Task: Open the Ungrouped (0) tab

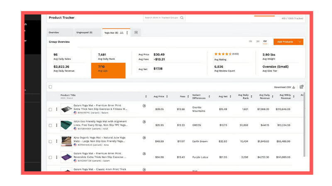Action: [x=84, y=32]
